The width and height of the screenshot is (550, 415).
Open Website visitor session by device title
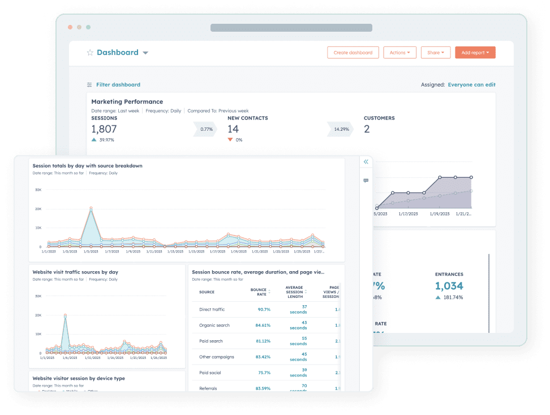(79, 379)
